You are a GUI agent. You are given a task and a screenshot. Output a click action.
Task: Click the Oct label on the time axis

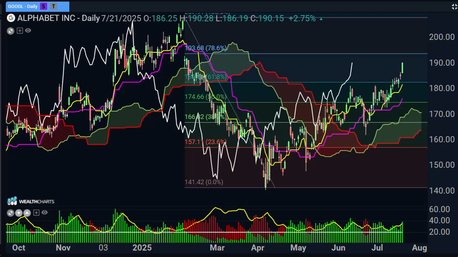click(19, 248)
